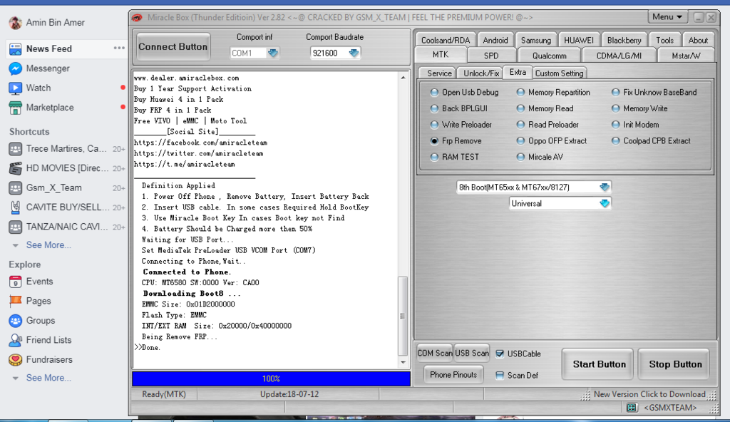Image resolution: width=730 pixels, height=422 pixels.
Task: Click the COM Scan button
Action: pos(434,353)
